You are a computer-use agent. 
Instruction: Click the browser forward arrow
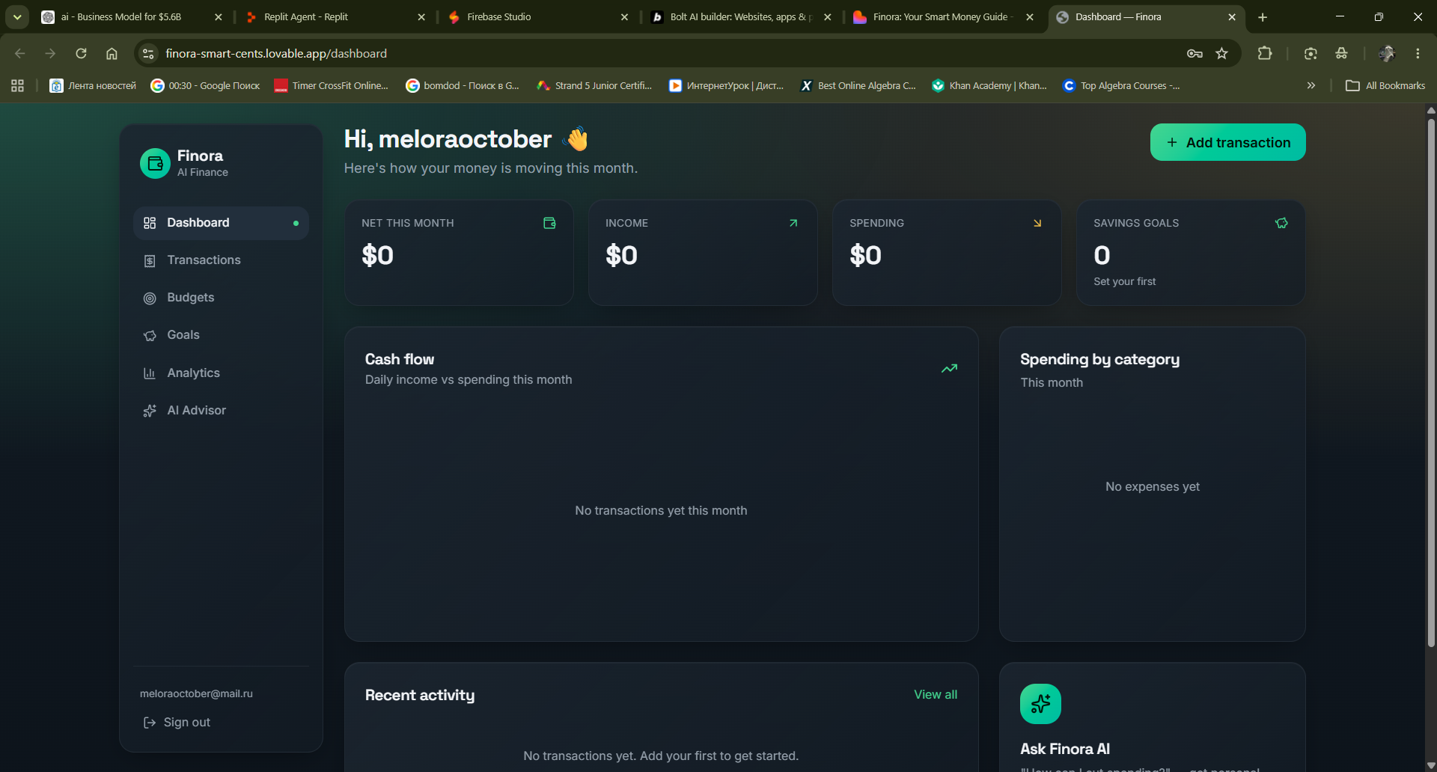point(50,53)
